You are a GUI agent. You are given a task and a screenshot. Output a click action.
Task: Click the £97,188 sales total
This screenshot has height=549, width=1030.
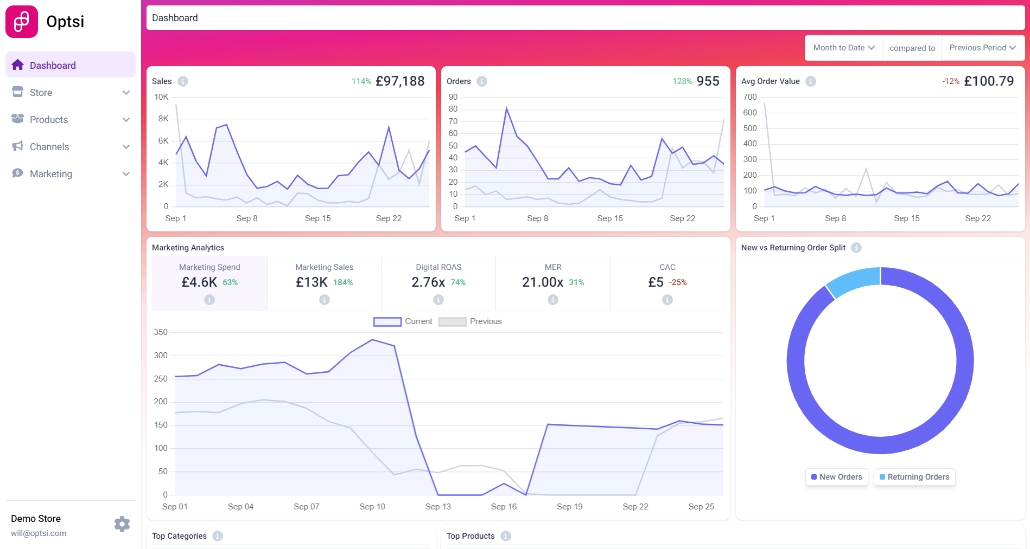pos(400,81)
